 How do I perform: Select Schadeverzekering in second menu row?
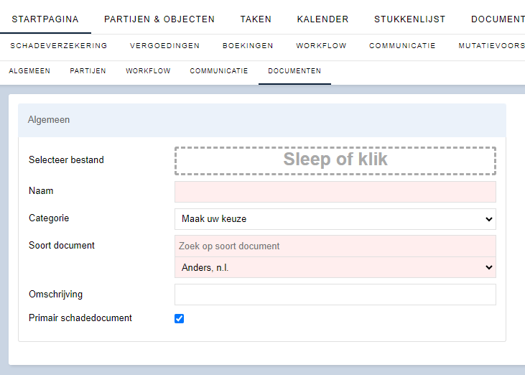coord(59,45)
